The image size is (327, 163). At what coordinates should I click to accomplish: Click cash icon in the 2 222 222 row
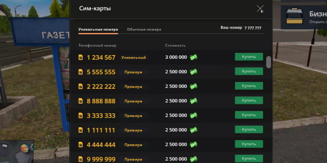pos(193,86)
